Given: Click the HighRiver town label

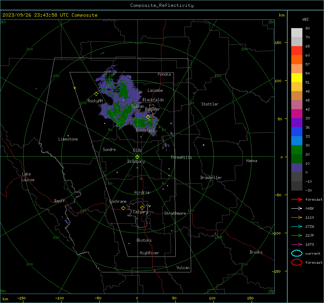Looking at the screenshot, I should click(x=149, y=253).
